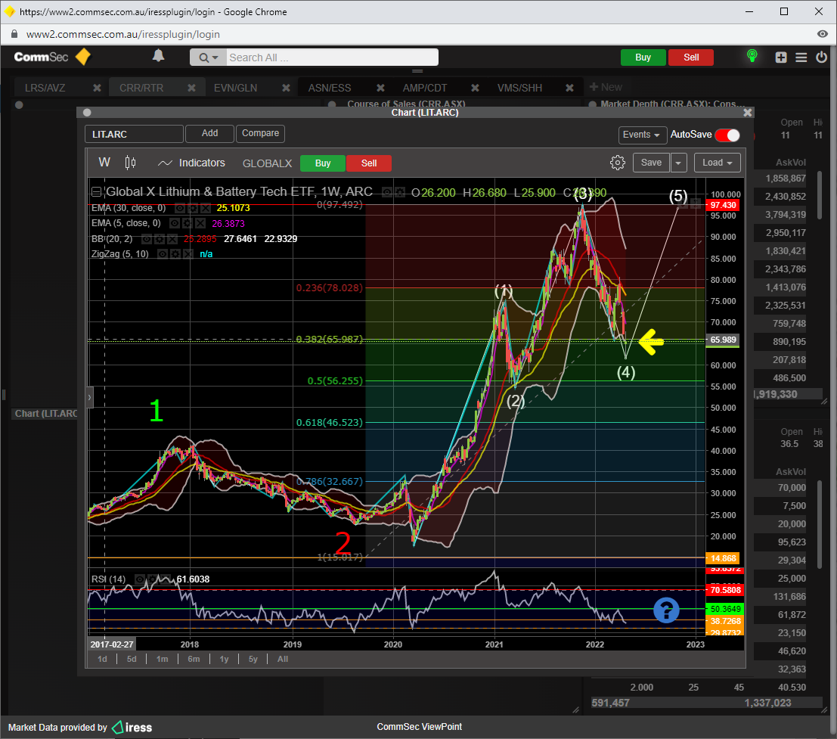
Task: Open the Load dropdown
Action: click(x=717, y=163)
